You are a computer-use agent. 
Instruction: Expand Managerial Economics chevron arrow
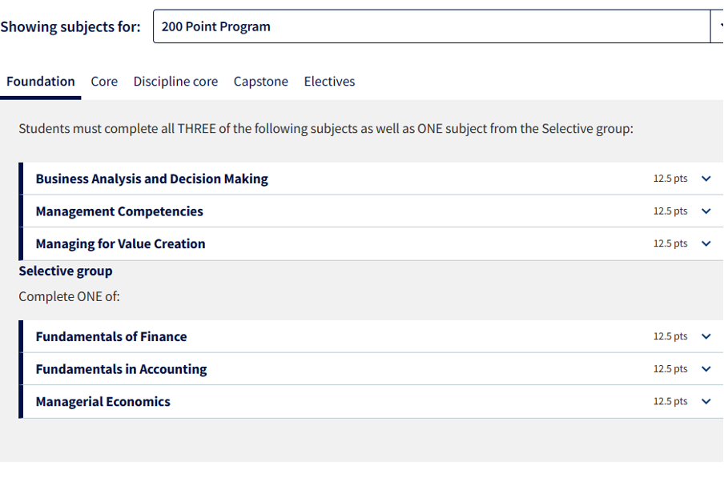tap(706, 401)
